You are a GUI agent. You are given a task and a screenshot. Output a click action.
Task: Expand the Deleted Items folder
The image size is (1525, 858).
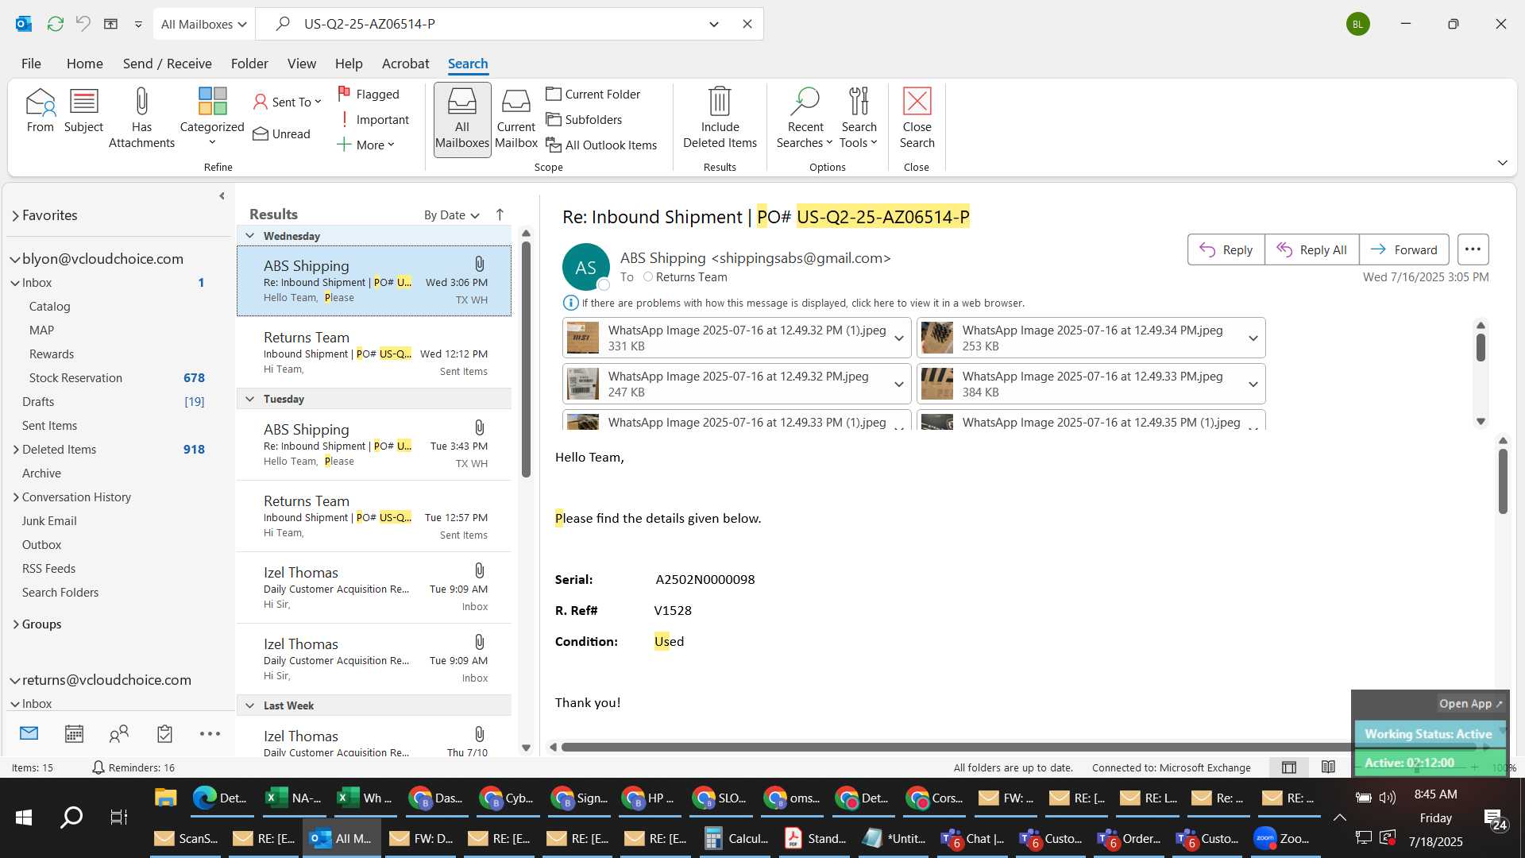tap(16, 450)
